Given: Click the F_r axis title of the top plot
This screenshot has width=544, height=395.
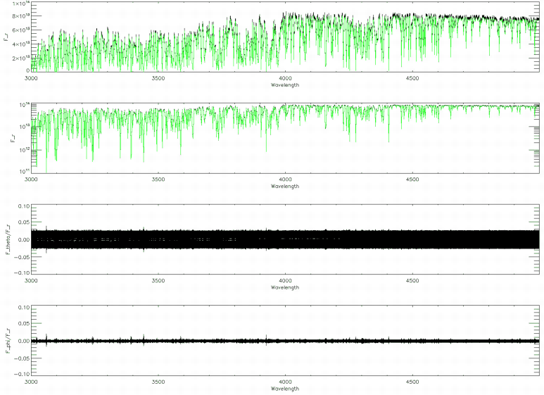Looking at the screenshot, I should click(x=7, y=35).
